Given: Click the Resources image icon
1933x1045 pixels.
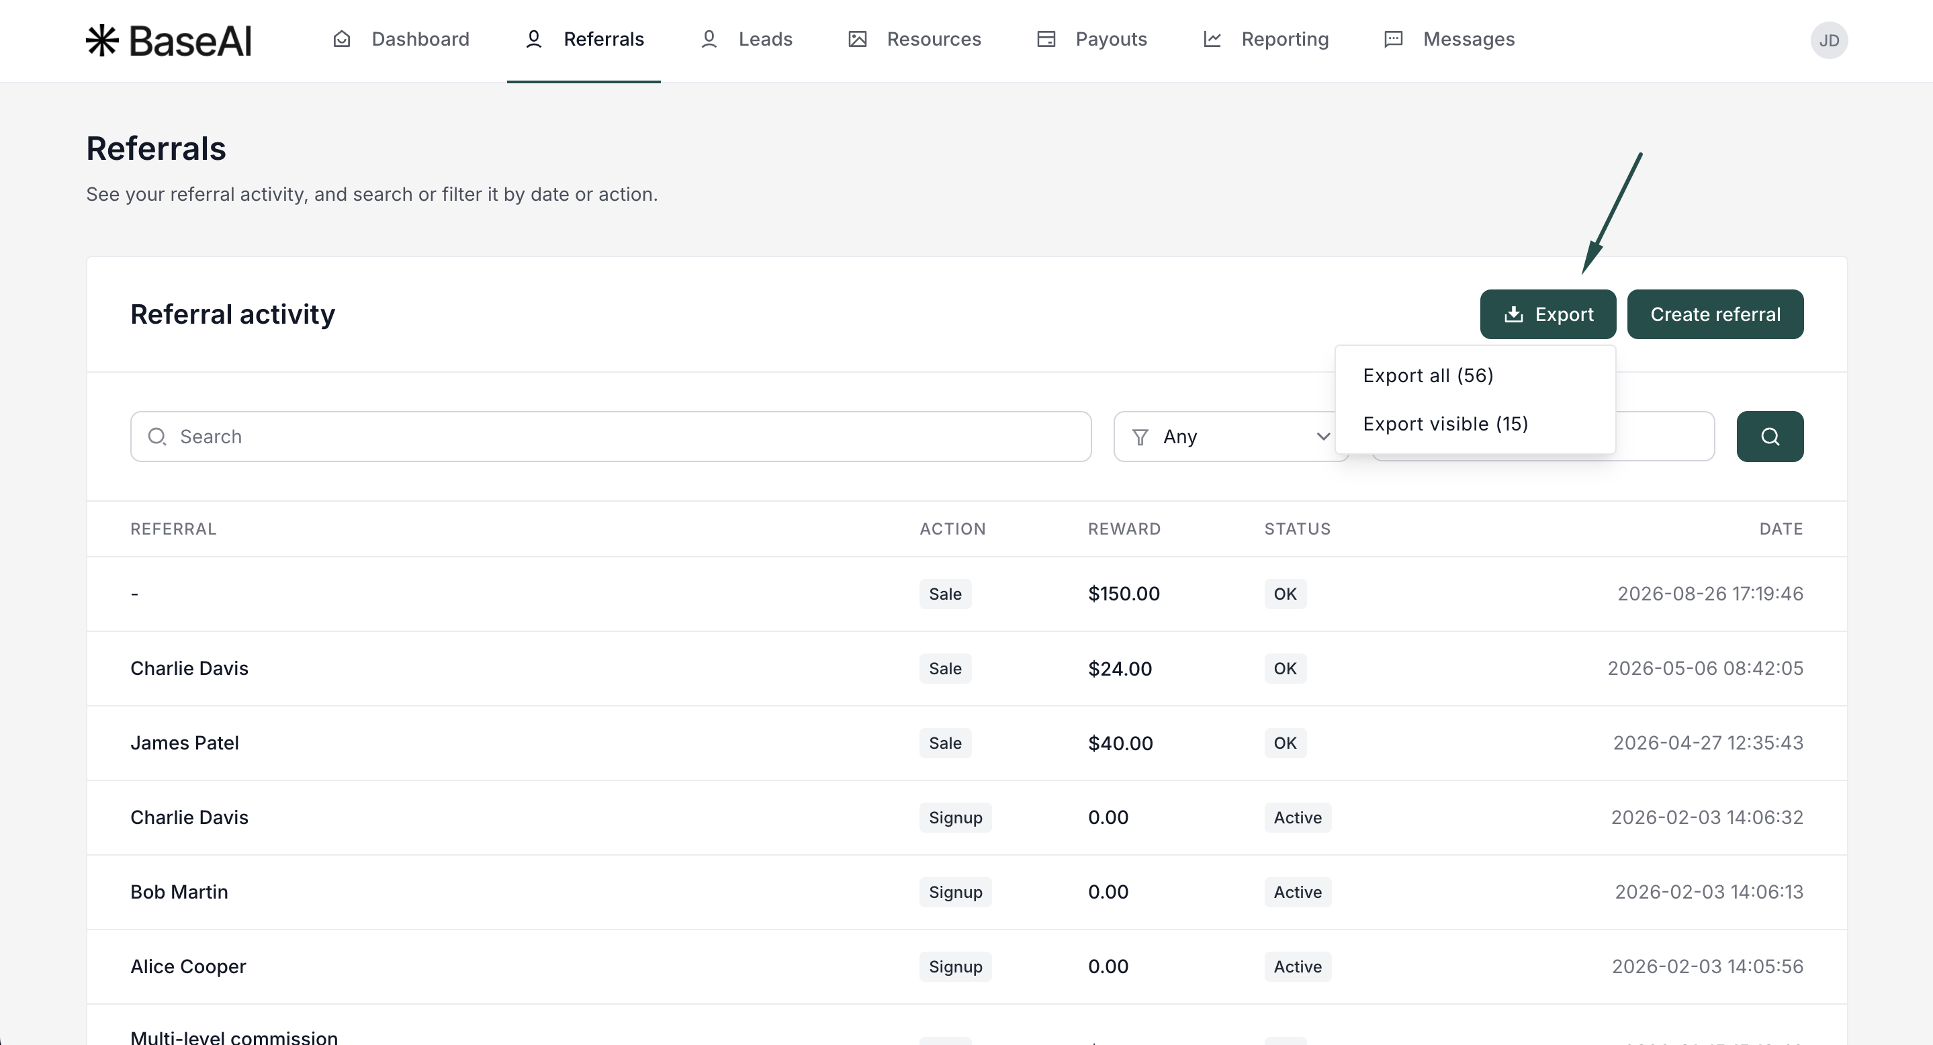Looking at the screenshot, I should coord(857,39).
